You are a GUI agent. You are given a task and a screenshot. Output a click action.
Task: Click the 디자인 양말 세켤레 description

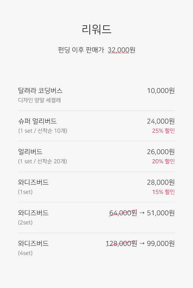point(40,100)
